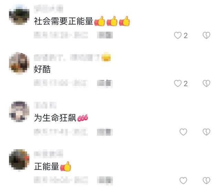The height and width of the screenshot is (189, 220).
Task: Like the comment '社会需要正能量'
Action: 178,35
